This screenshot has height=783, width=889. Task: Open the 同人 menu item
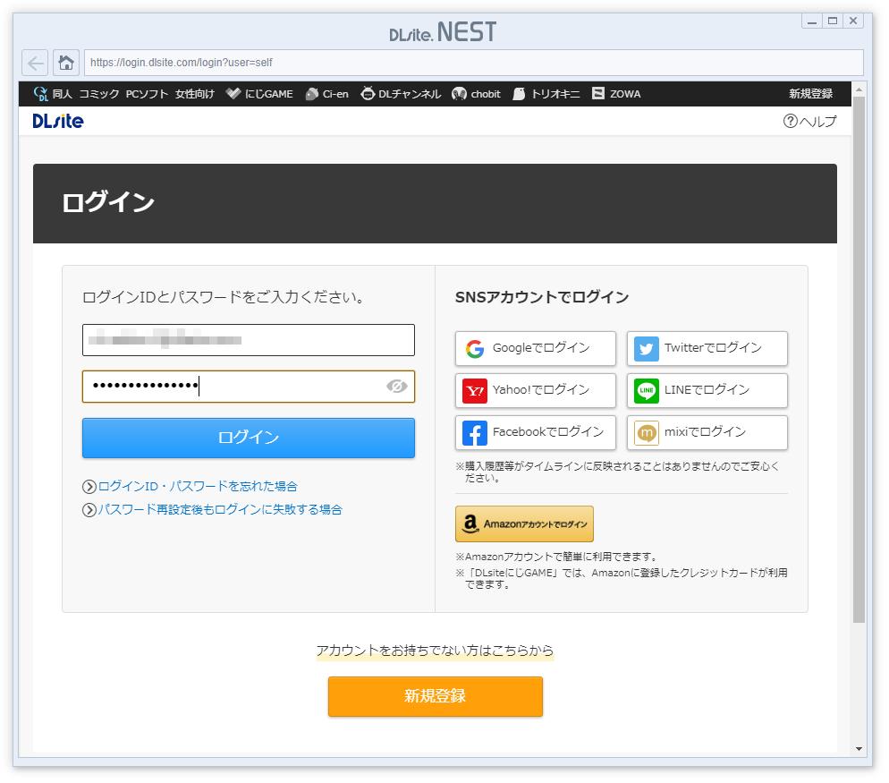coord(63,94)
